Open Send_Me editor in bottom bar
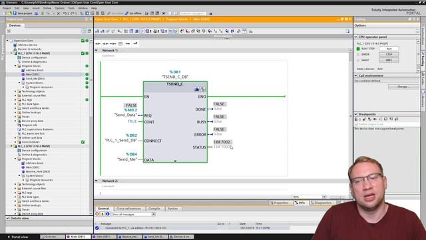The image size is (426, 240). pyautogui.click(x=156, y=237)
